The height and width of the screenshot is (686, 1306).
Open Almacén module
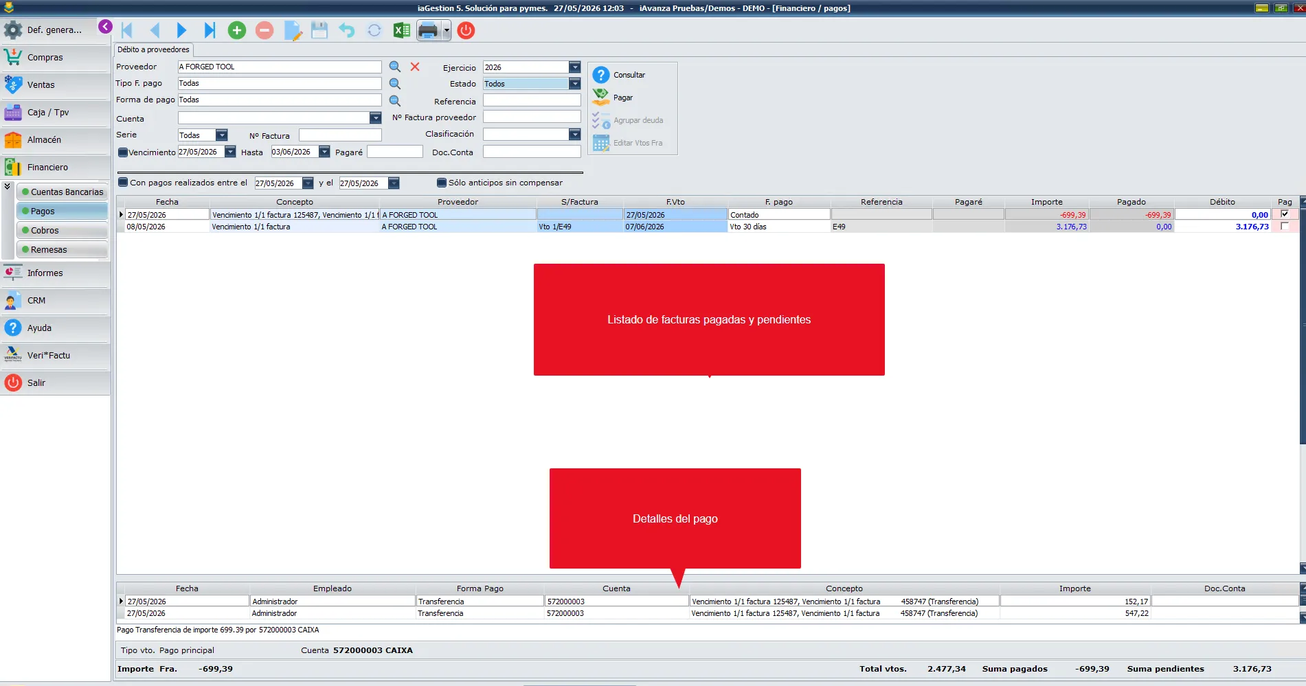click(x=55, y=140)
